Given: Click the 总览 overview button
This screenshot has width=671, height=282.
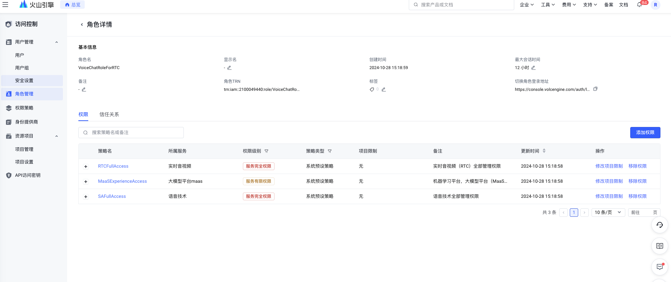Looking at the screenshot, I should point(72,5).
